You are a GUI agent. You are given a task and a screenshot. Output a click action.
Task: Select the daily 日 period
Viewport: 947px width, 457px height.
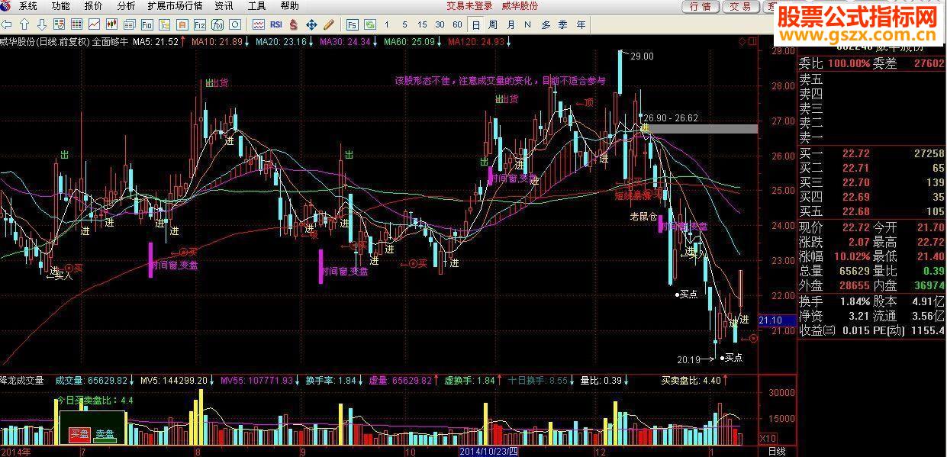tap(475, 25)
